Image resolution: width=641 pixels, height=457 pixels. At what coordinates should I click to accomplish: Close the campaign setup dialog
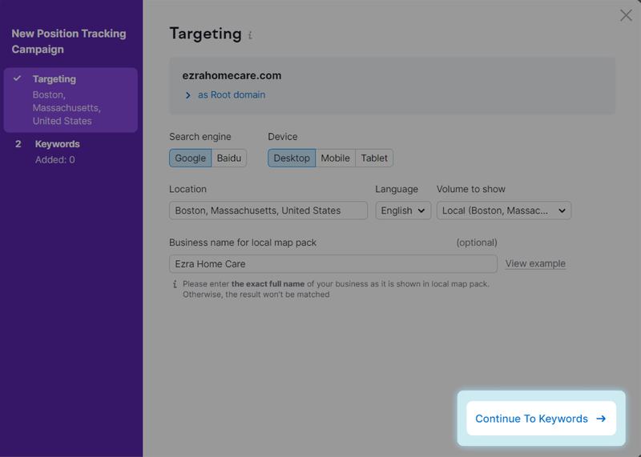tap(626, 15)
